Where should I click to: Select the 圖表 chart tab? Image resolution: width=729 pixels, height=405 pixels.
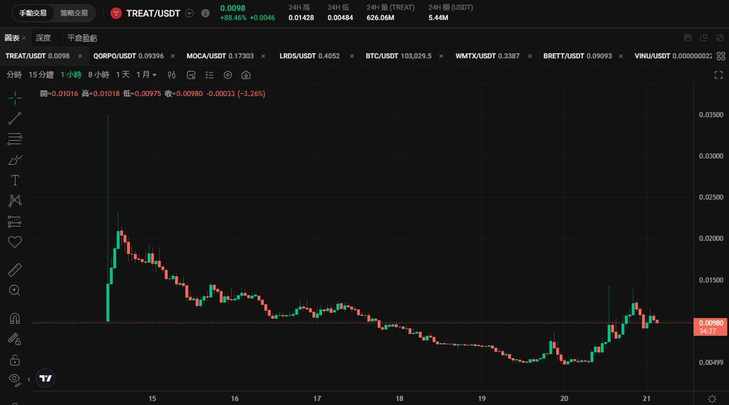pyautogui.click(x=12, y=38)
